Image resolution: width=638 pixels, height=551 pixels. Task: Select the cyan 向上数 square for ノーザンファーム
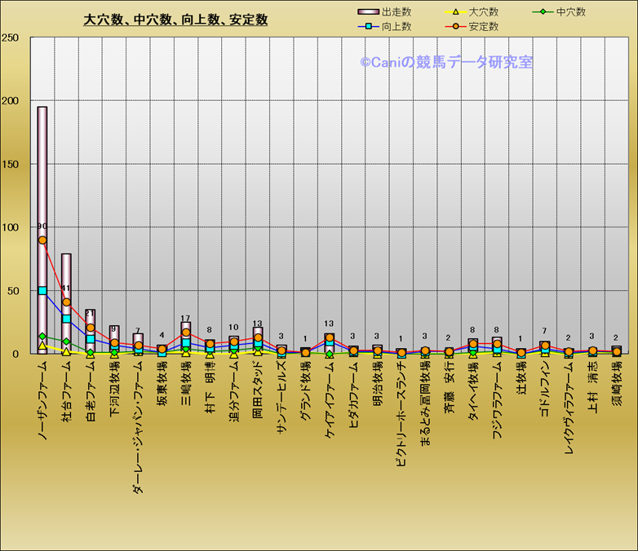tap(42, 290)
